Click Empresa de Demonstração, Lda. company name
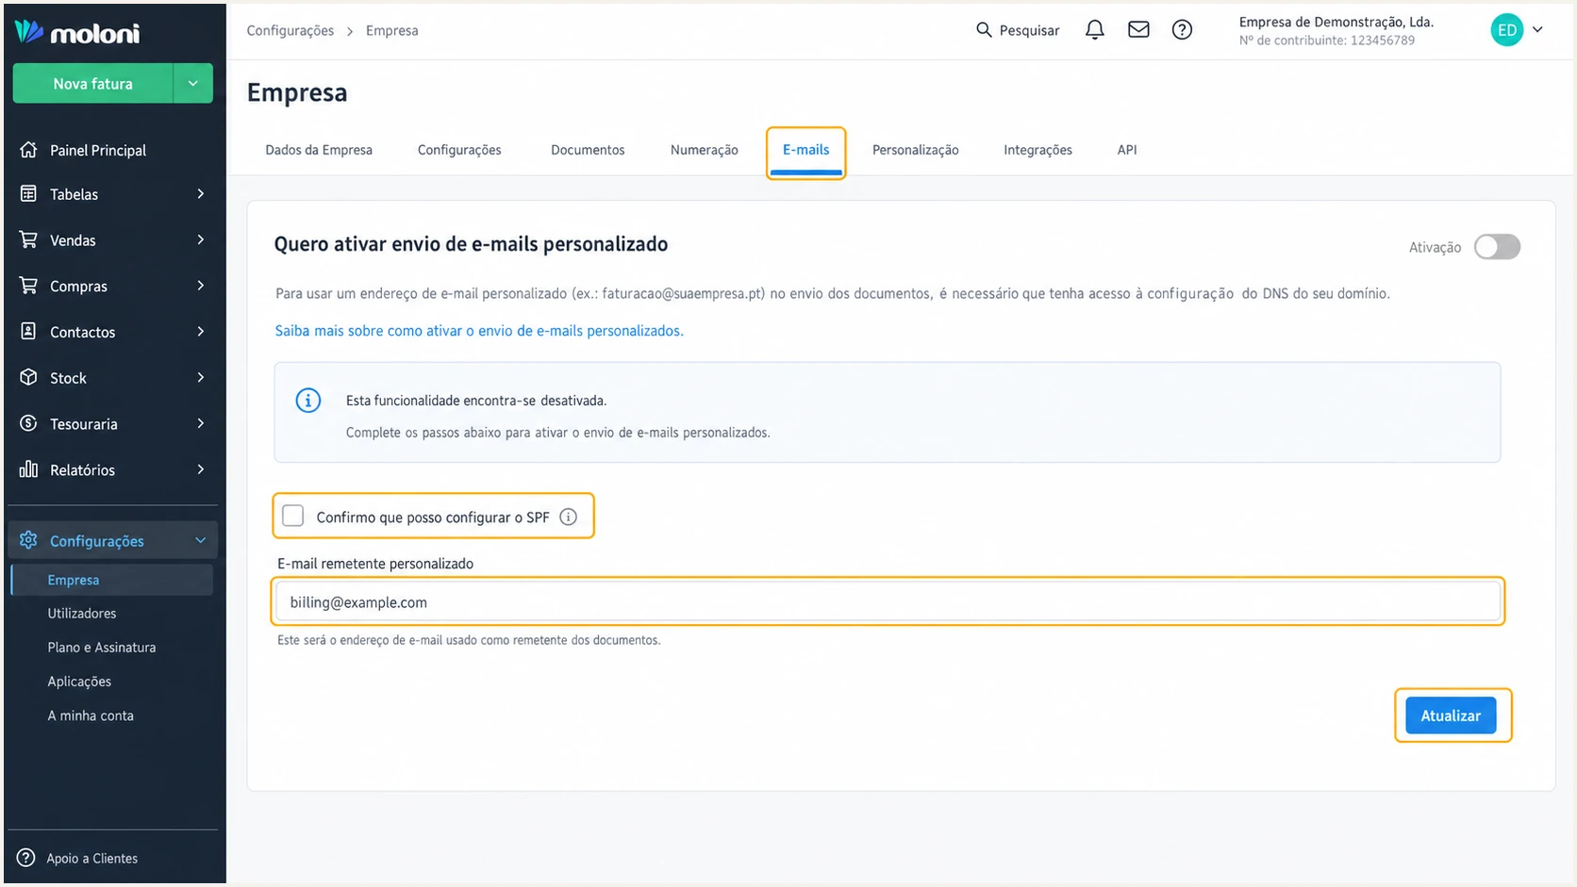This screenshot has height=887, width=1577. pos(1336,22)
